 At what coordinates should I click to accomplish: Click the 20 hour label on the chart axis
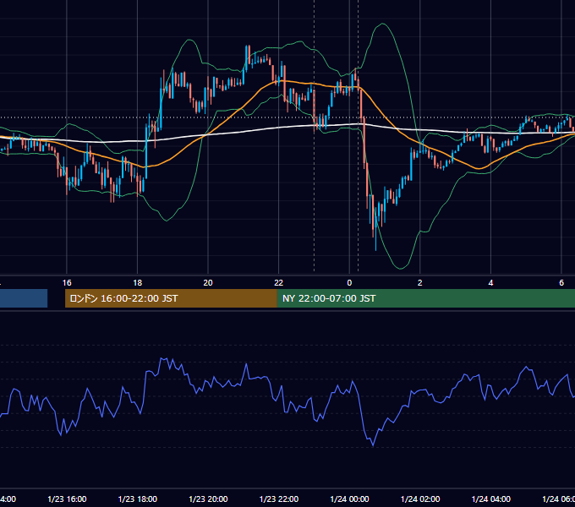coord(208,283)
